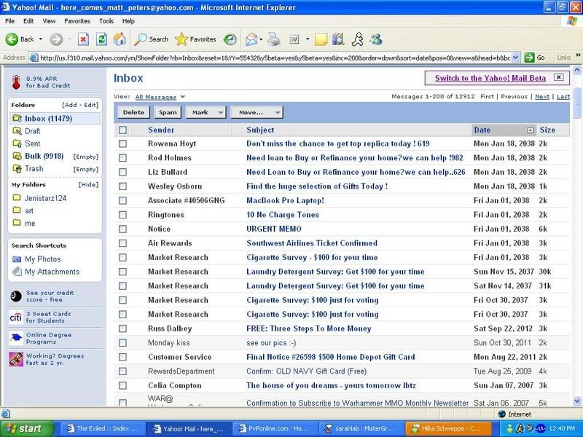Viewport: 583px width, 437px height.
Task: Click the 8-ball credit score icon
Action: pyautogui.click(x=16, y=296)
